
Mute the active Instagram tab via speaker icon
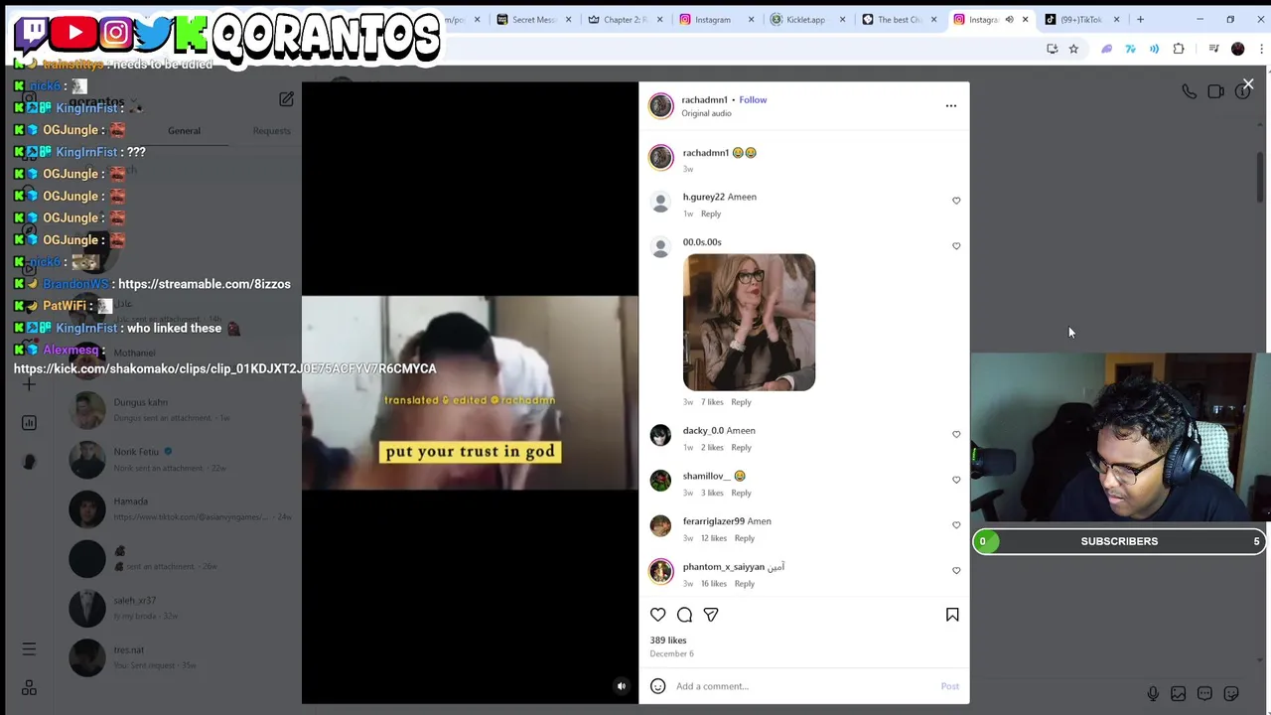(1009, 20)
